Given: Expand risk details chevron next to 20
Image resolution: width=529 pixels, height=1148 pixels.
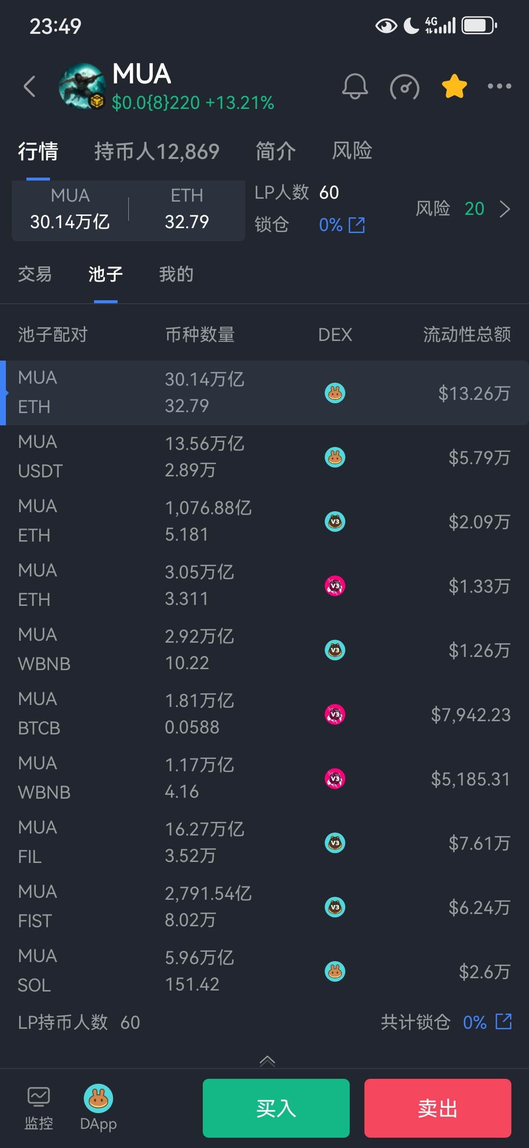Looking at the screenshot, I should pos(505,209).
